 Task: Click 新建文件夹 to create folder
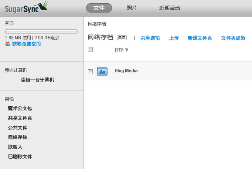point(200,38)
